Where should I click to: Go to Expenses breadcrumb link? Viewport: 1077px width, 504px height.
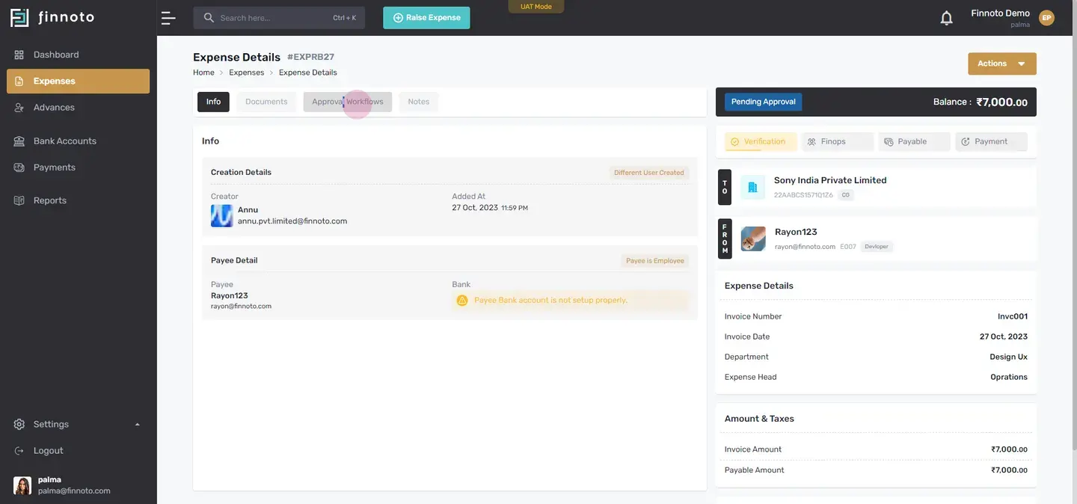pos(247,73)
